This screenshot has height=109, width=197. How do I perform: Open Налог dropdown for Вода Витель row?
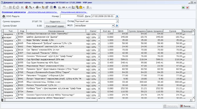99,40
